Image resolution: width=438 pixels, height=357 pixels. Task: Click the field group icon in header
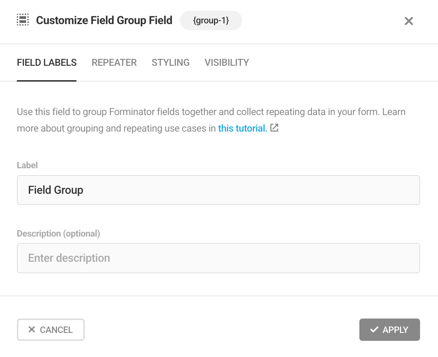[x=23, y=20]
